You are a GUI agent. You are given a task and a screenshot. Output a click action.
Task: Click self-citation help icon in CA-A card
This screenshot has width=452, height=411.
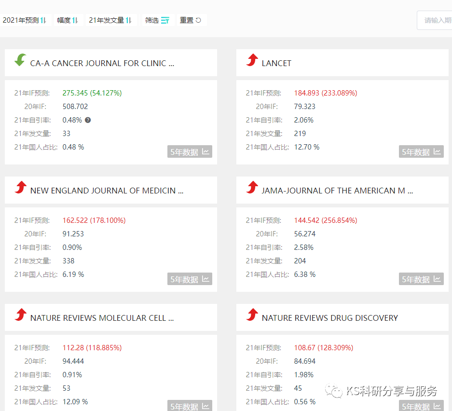click(x=88, y=120)
